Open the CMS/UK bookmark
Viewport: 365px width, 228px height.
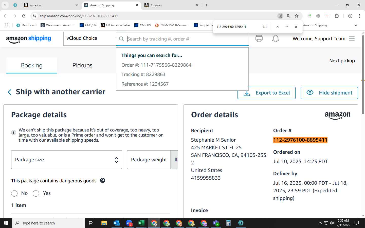pos(88,25)
